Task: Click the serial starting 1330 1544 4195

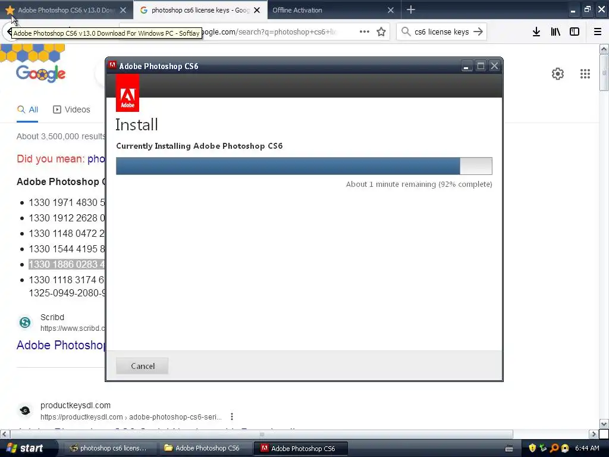Action: 67,249
